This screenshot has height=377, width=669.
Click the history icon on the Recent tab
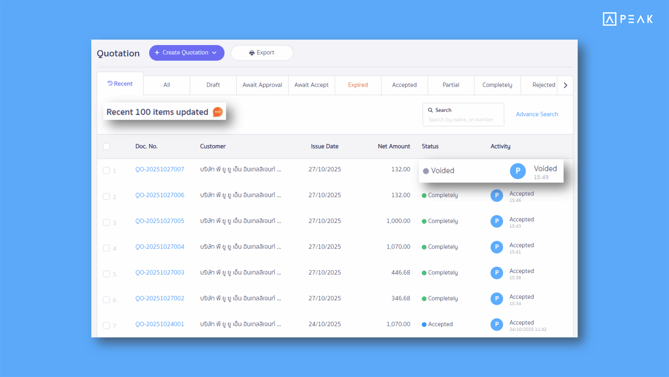coord(110,83)
